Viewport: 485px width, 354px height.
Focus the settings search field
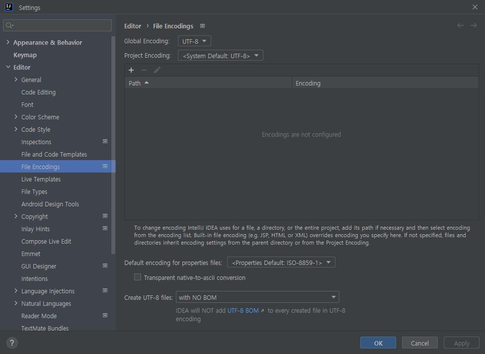[57, 25]
